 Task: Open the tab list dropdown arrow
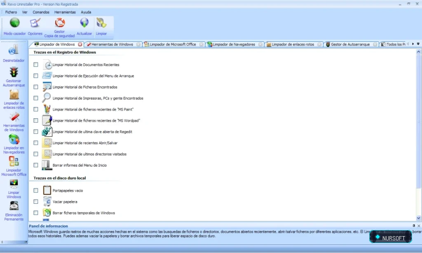click(418, 44)
